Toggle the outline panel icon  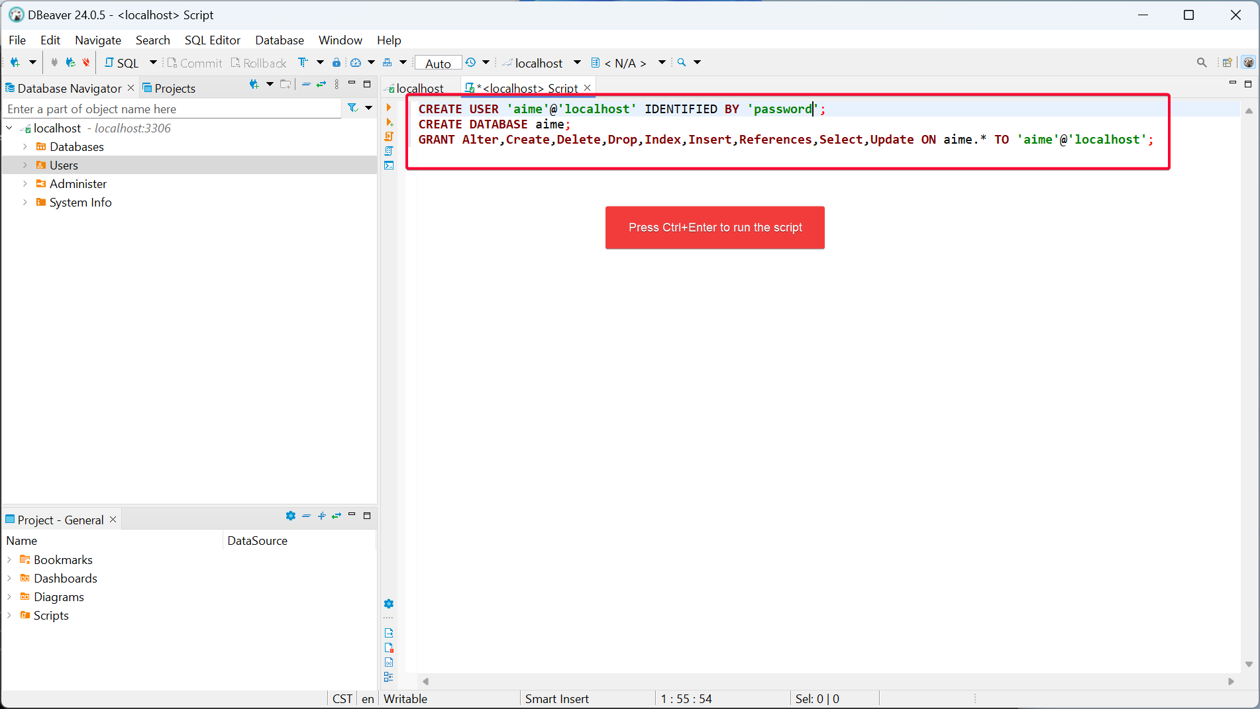[389, 677]
